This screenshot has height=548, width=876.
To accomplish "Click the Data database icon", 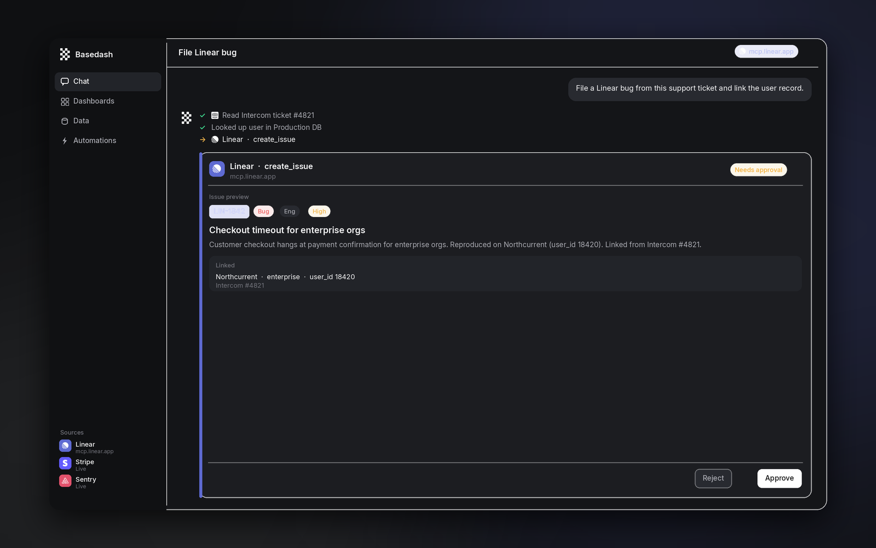I will click(65, 121).
